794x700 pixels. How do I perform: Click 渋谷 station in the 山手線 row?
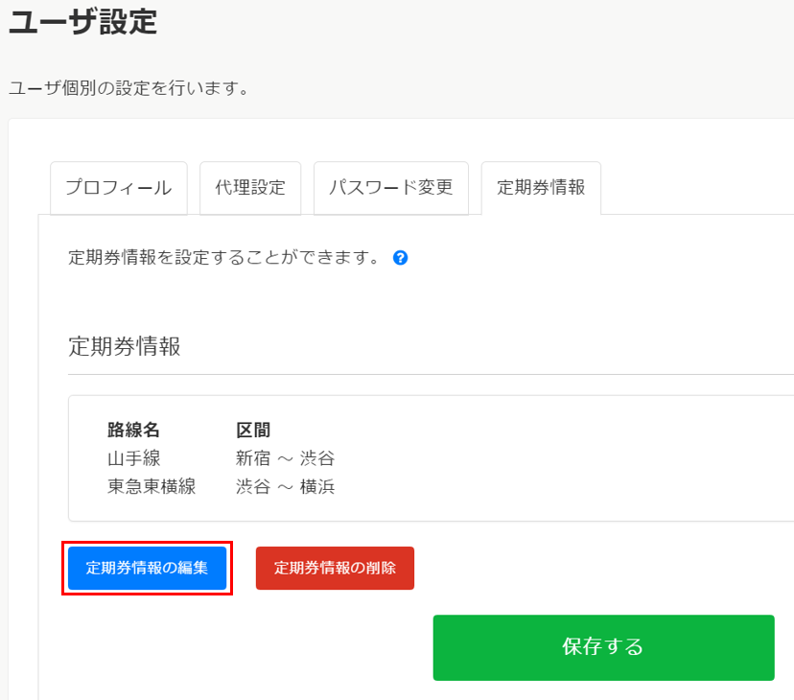click(317, 458)
